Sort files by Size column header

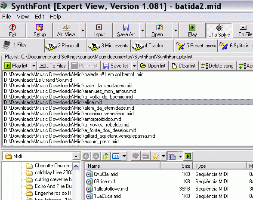(176, 166)
